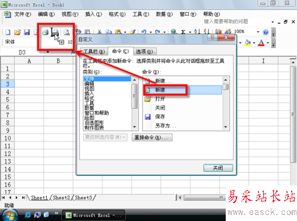Click the command list scroll down arrow
This screenshot has width=297, height=221.
226,127
